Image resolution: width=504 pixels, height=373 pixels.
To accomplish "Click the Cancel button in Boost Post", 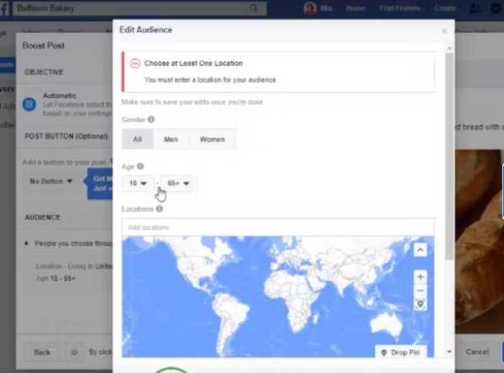I will point(477,352).
